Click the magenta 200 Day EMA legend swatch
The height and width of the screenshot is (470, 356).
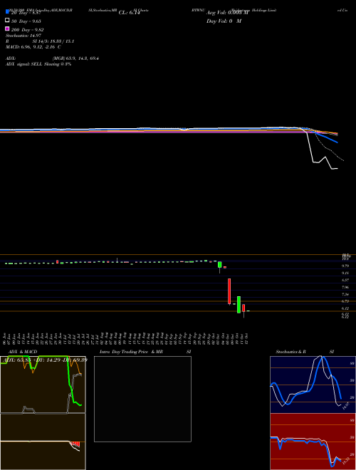[7, 28]
